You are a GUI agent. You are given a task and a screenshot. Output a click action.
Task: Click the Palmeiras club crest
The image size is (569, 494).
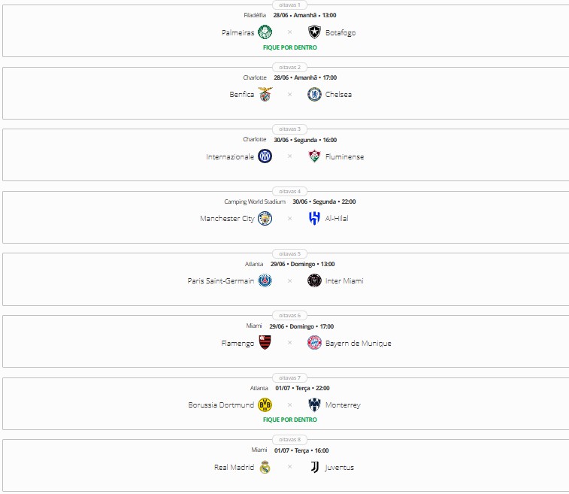(265, 32)
